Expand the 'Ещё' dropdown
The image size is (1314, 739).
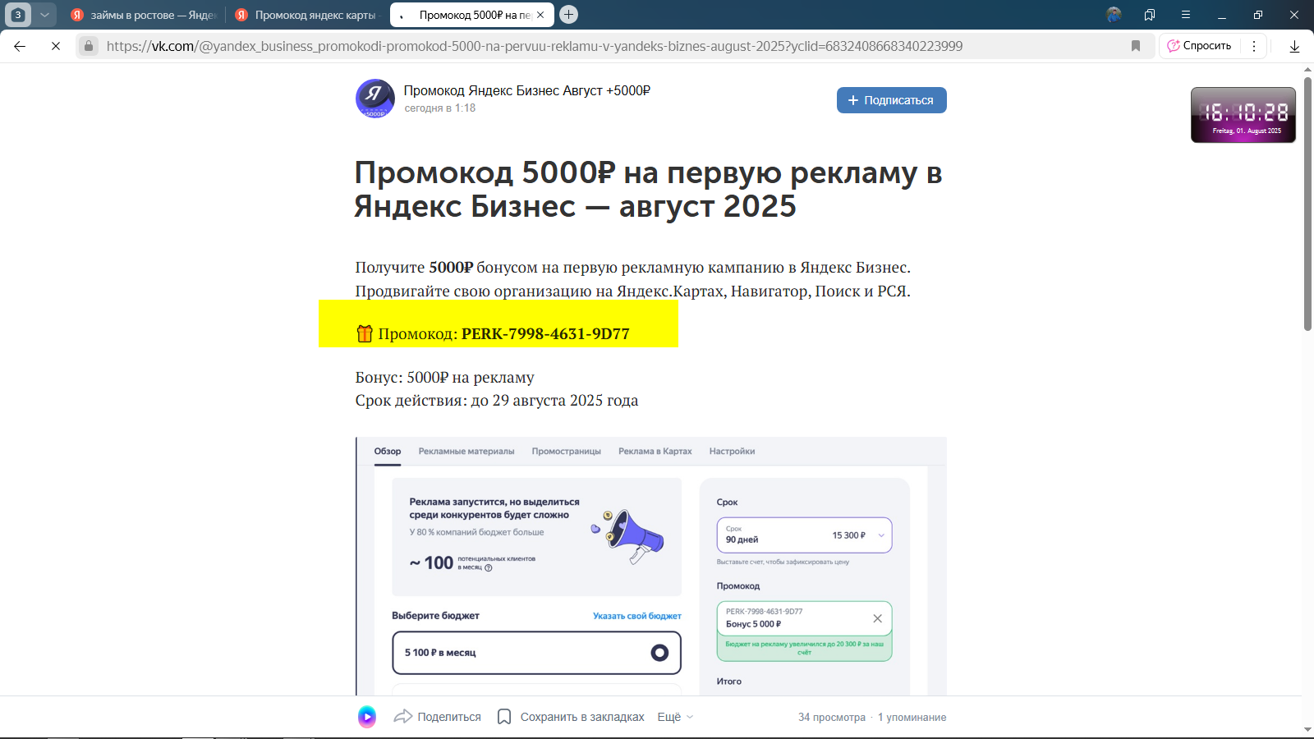[675, 717]
